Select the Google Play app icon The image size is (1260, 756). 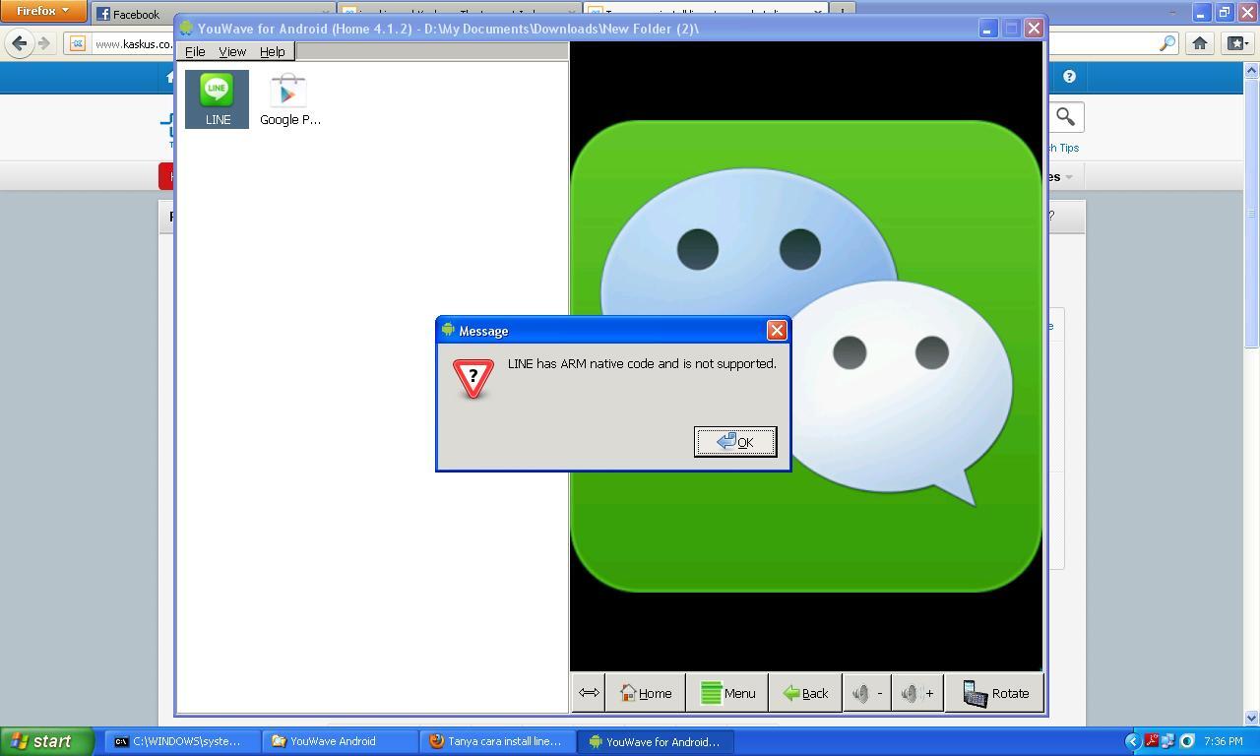click(x=289, y=98)
